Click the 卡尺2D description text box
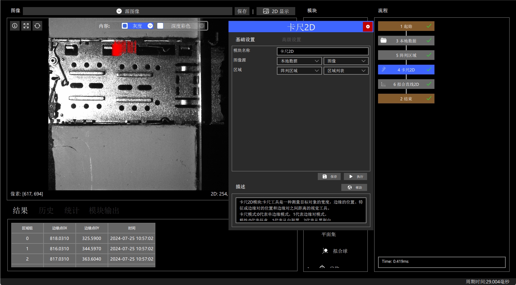This screenshot has height=285, width=516. (x=301, y=210)
